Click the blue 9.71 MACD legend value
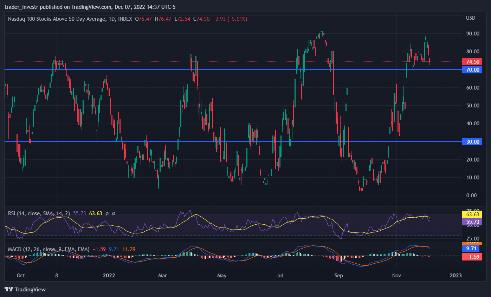This screenshot has width=491, height=297. tap(114, 249)
